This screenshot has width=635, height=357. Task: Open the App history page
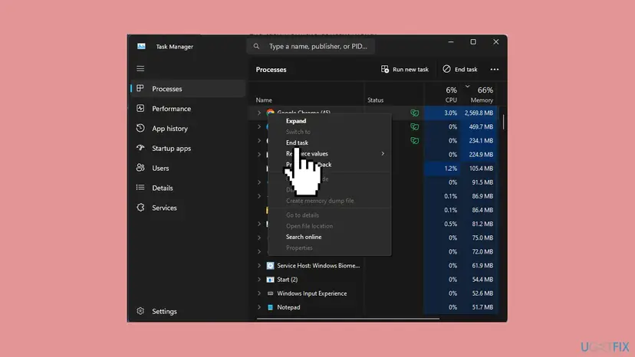(x=169, y=128)
